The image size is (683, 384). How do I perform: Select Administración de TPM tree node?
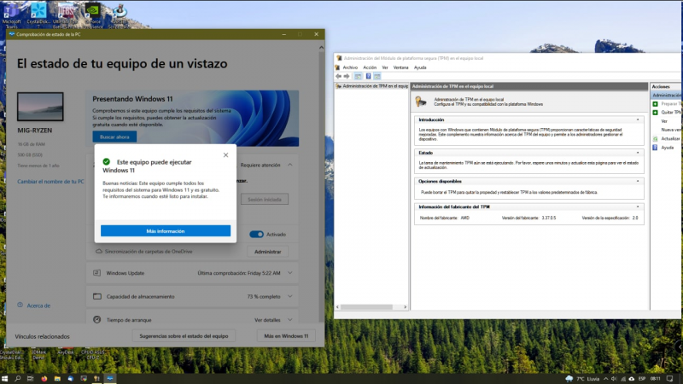pos(371,86)
